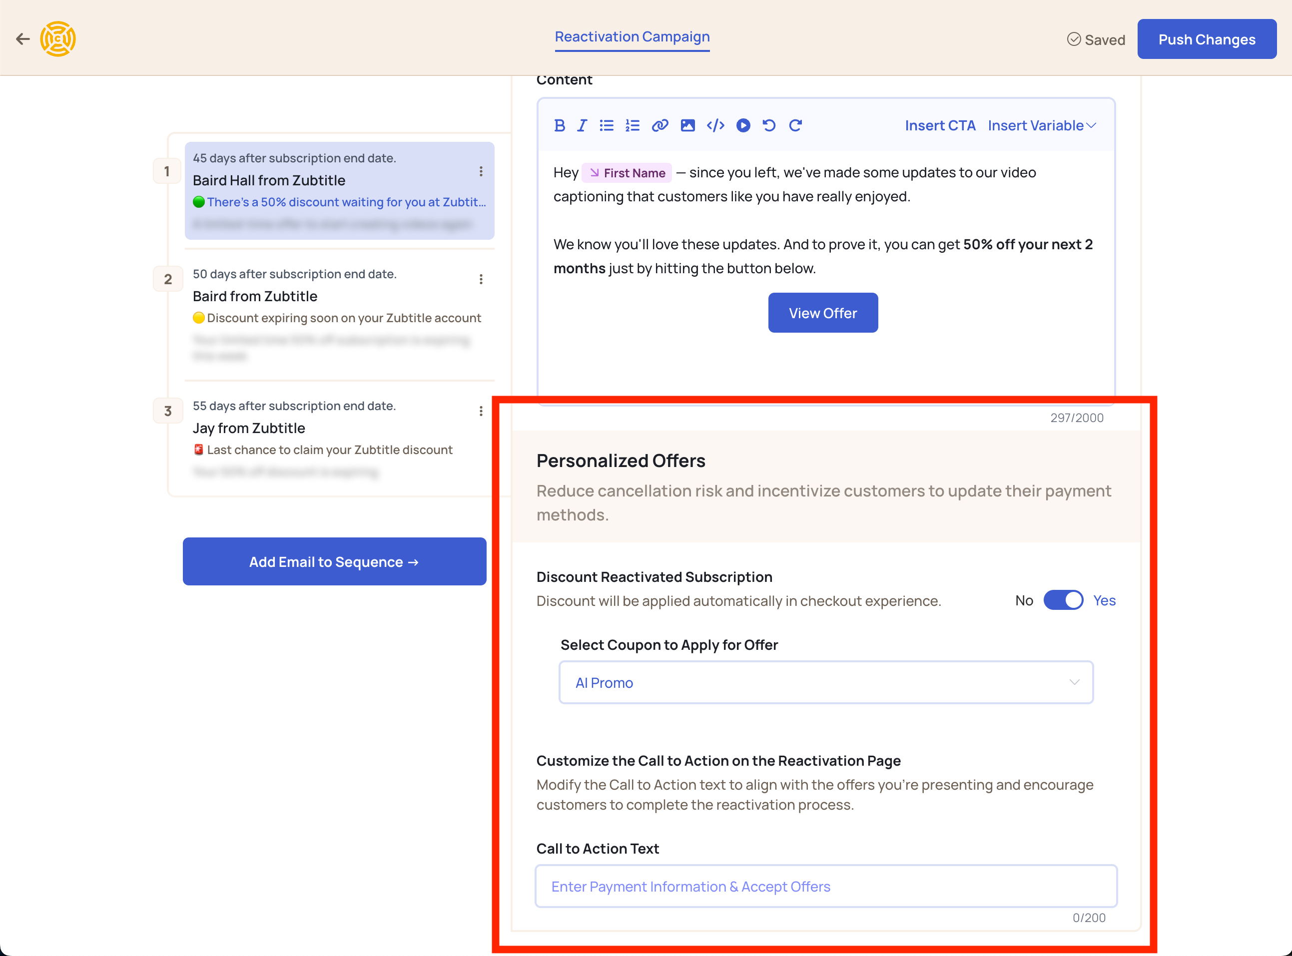
Task: Click the Call to Action Text field
Action: pos(826,886)
